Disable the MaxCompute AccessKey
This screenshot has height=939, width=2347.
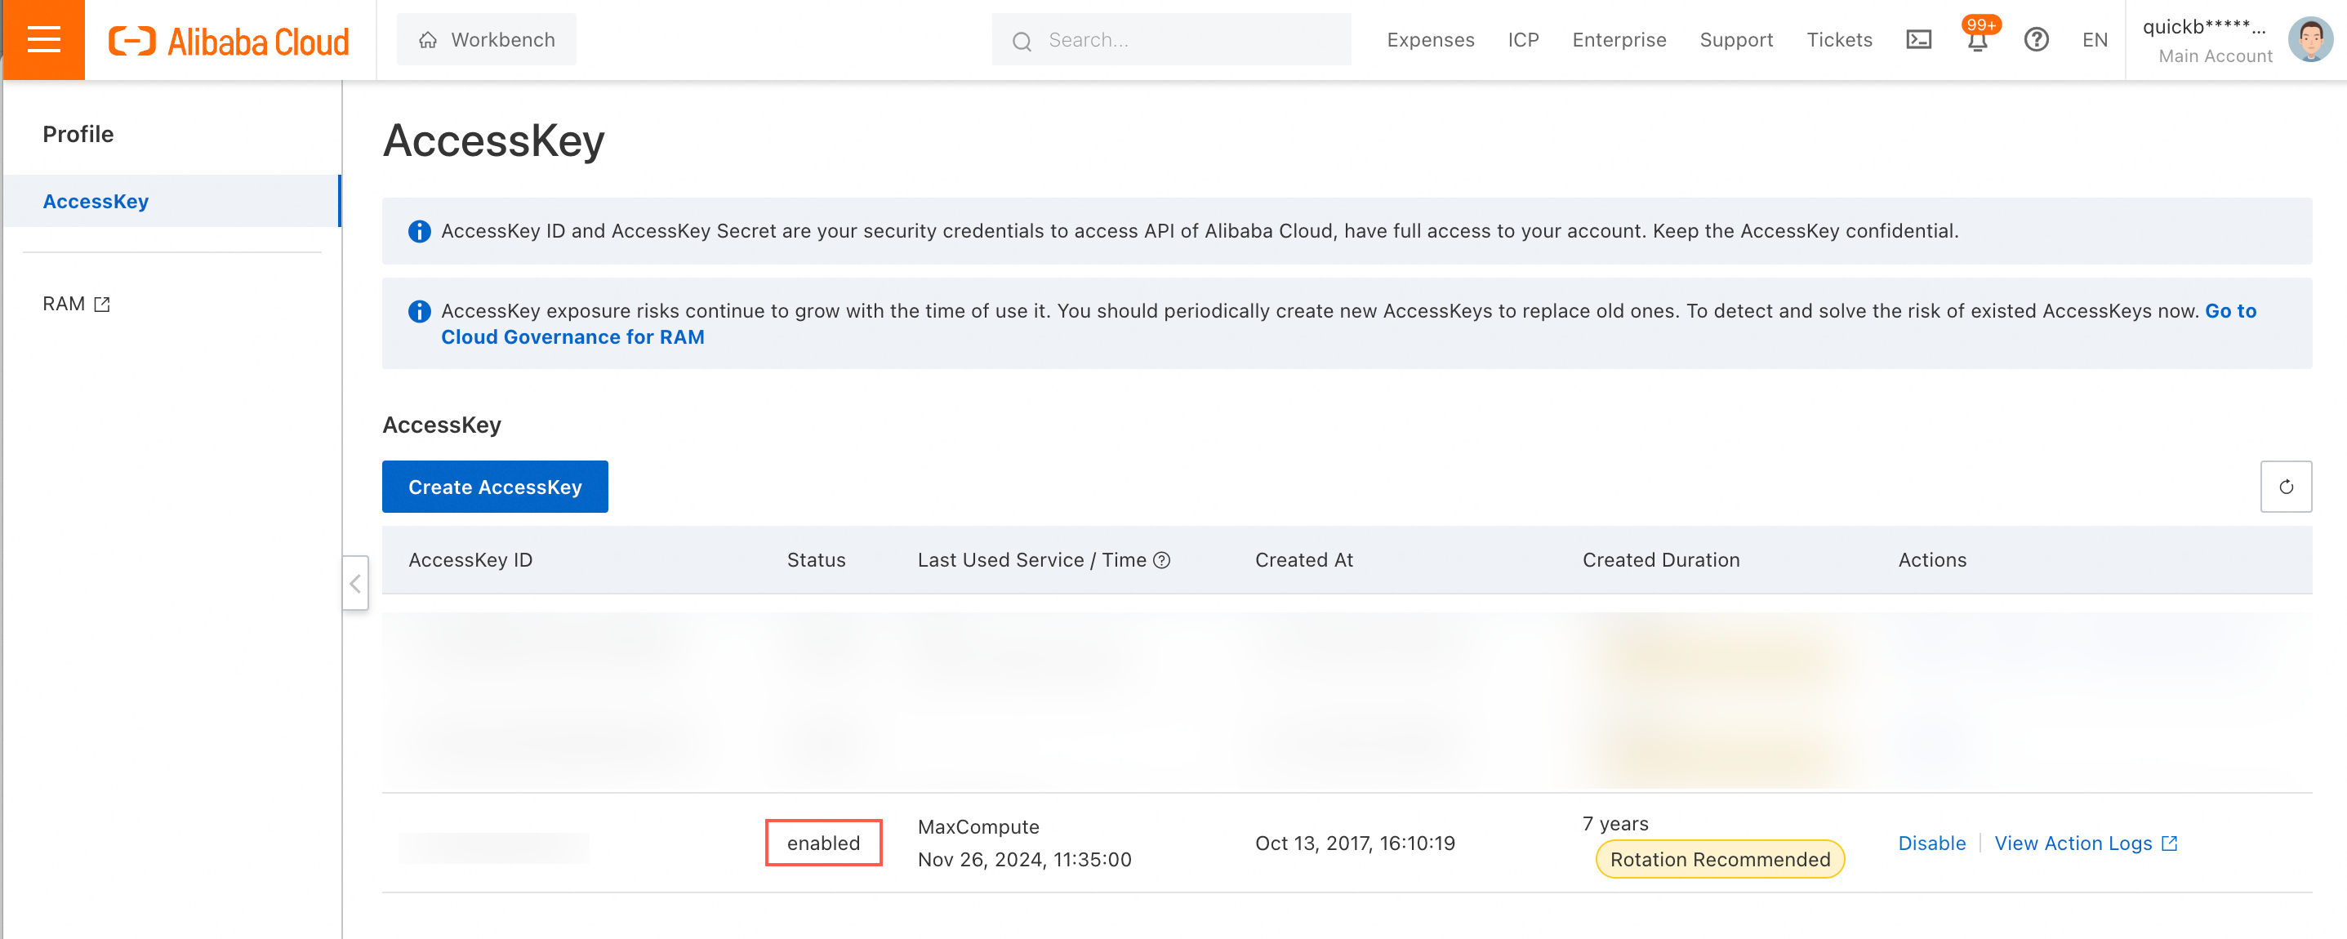(1931, 843)
